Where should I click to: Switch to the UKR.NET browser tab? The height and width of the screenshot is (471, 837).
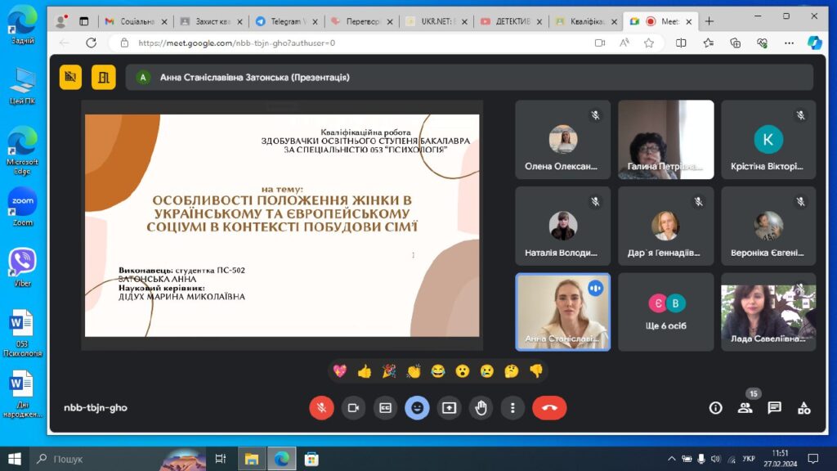click(433, 20)
